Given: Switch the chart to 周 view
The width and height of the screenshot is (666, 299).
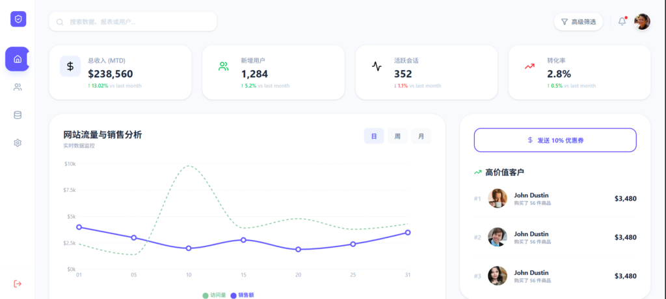Looking at the screenshot, I should 397,136.
